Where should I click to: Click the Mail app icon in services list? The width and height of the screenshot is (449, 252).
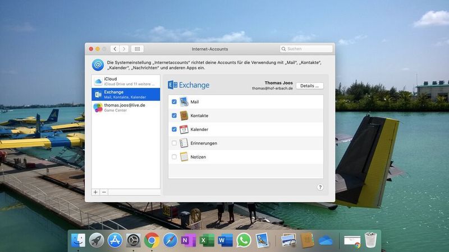pyautogui.click(x=184, y=102)
